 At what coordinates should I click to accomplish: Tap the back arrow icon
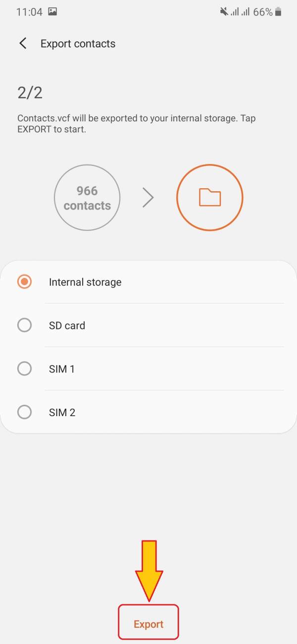click(23, 44)
